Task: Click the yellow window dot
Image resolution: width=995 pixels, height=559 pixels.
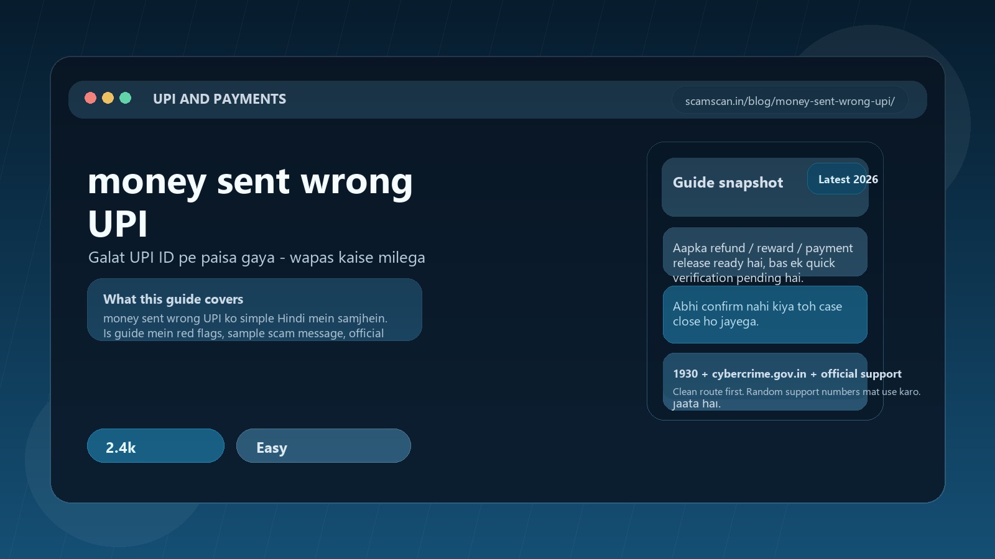Action: [x=108, y=98]
